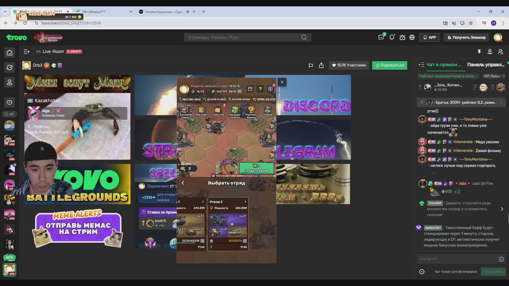Click the APP button
Viewport: 509px width, 286px height.
[429, 37]
